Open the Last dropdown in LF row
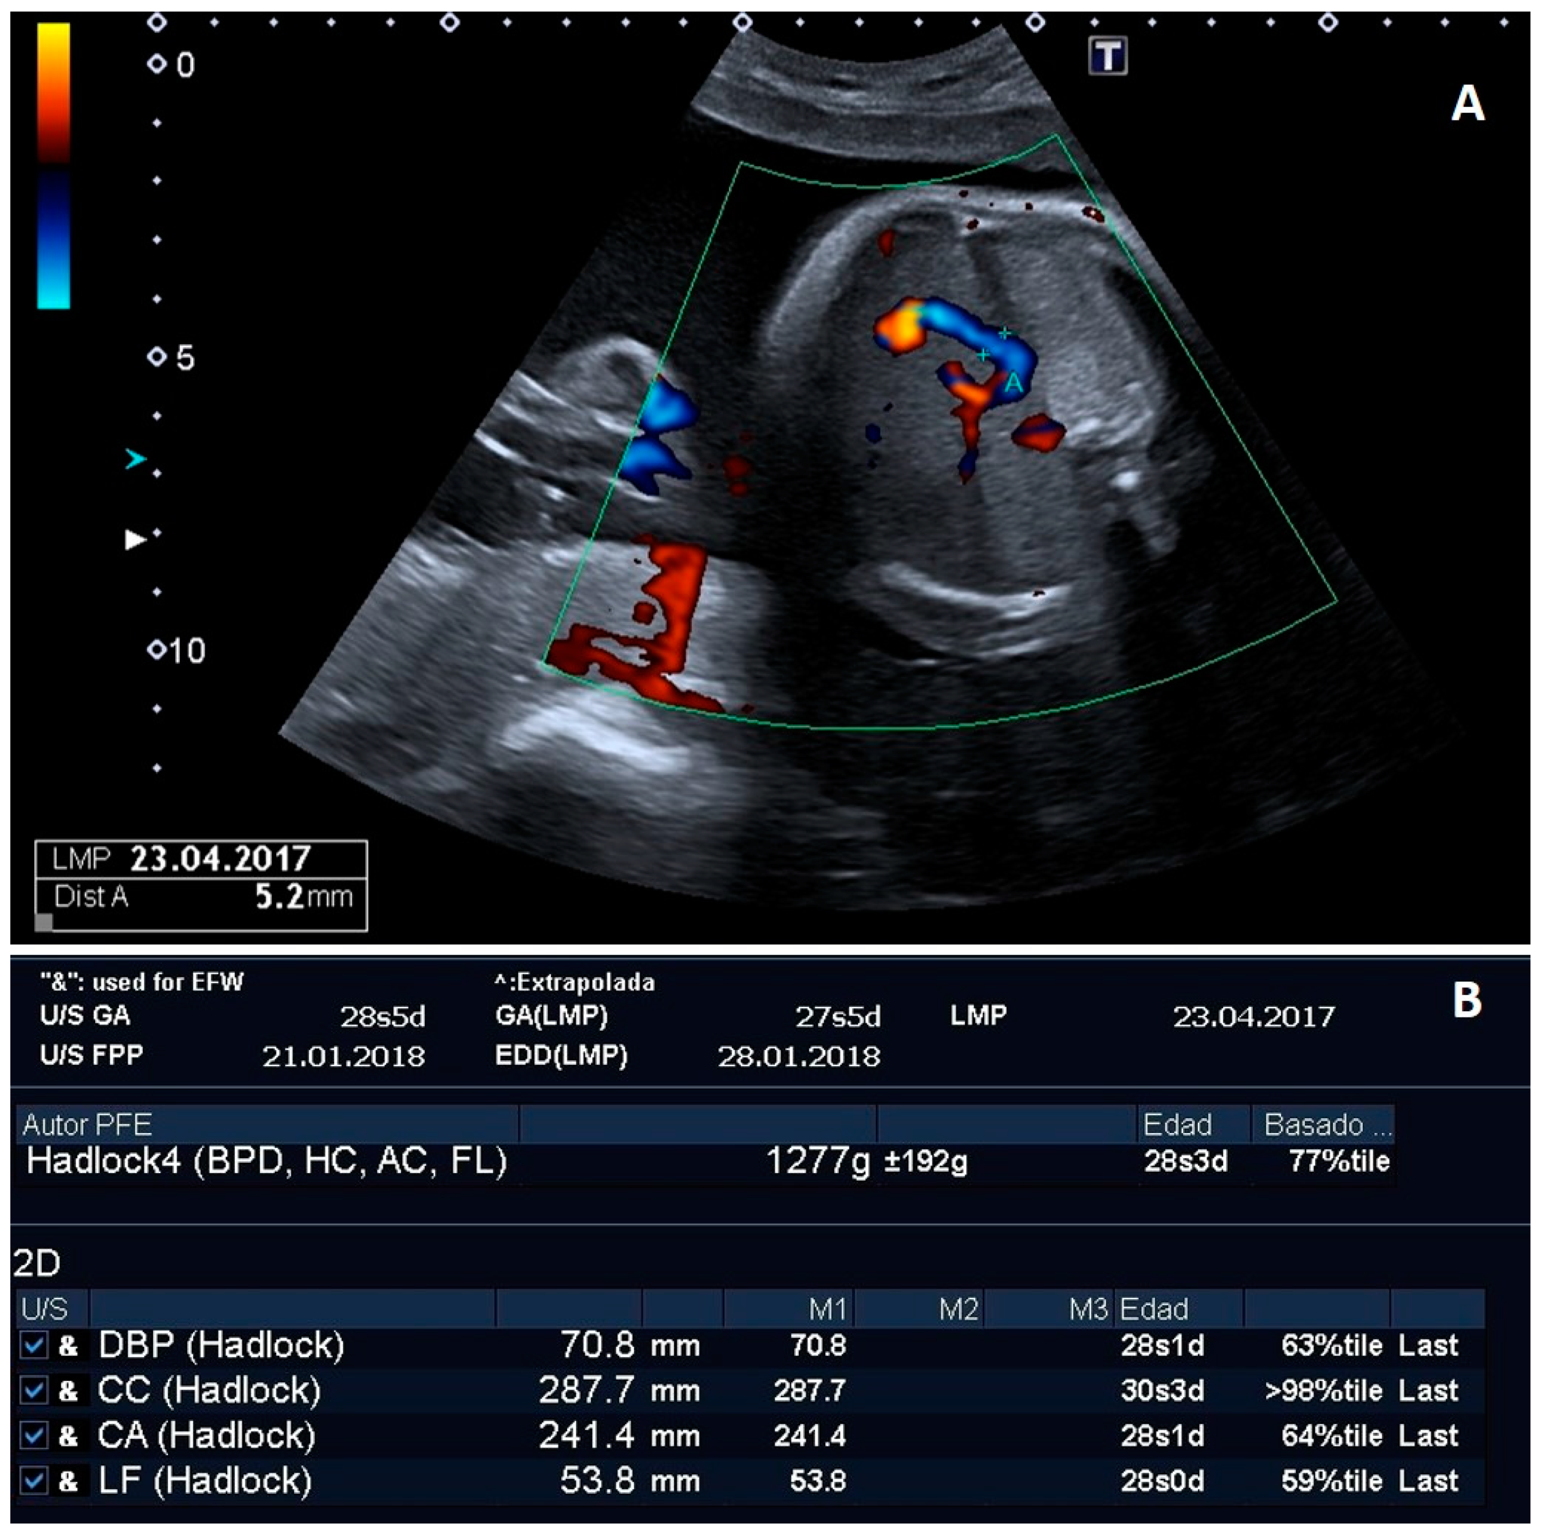 [1428, 1481]
